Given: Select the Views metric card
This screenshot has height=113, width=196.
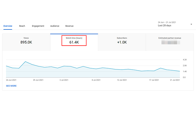Looking at the screenshot, I should click(26, 42).
